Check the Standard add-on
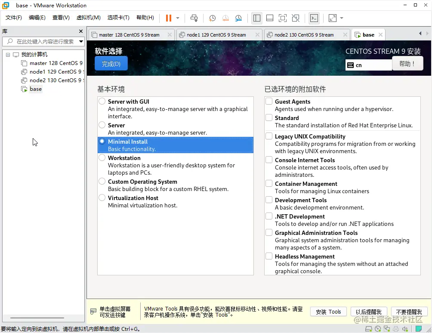432x333 pixels. 269,117
